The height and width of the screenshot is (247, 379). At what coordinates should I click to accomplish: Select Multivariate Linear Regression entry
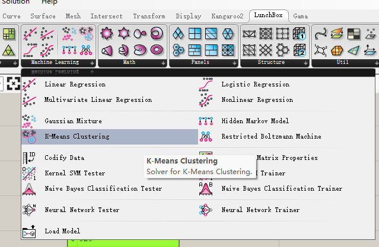[x=110, y=100]
